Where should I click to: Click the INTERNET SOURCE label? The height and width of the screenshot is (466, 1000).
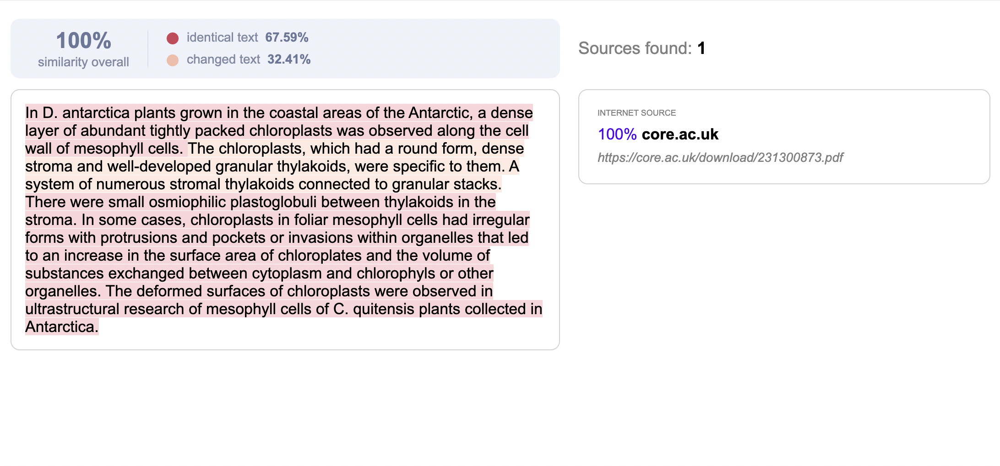click(x=636, y=113)
